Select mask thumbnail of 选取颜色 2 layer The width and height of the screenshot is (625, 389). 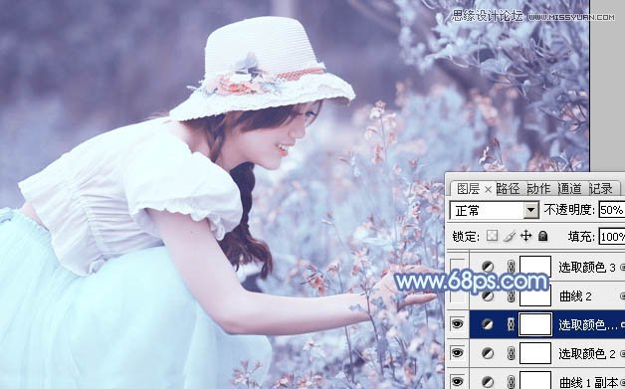click(535, 353)
